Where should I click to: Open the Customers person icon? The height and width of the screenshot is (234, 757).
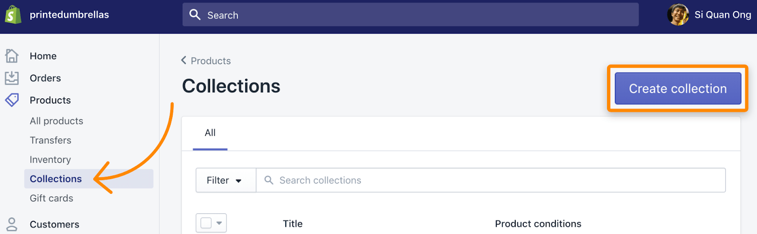pos(12,224)
